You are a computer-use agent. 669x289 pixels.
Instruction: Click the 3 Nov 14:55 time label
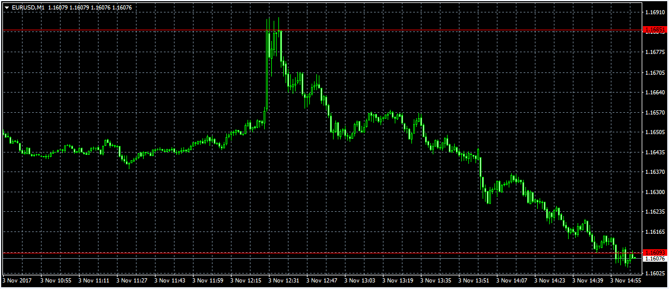coord(627,280)
